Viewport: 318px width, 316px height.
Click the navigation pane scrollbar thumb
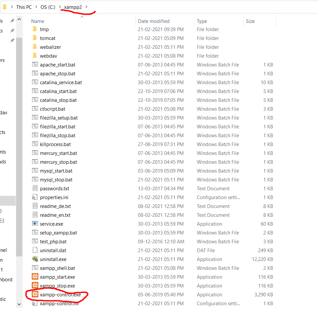[19, 147]
